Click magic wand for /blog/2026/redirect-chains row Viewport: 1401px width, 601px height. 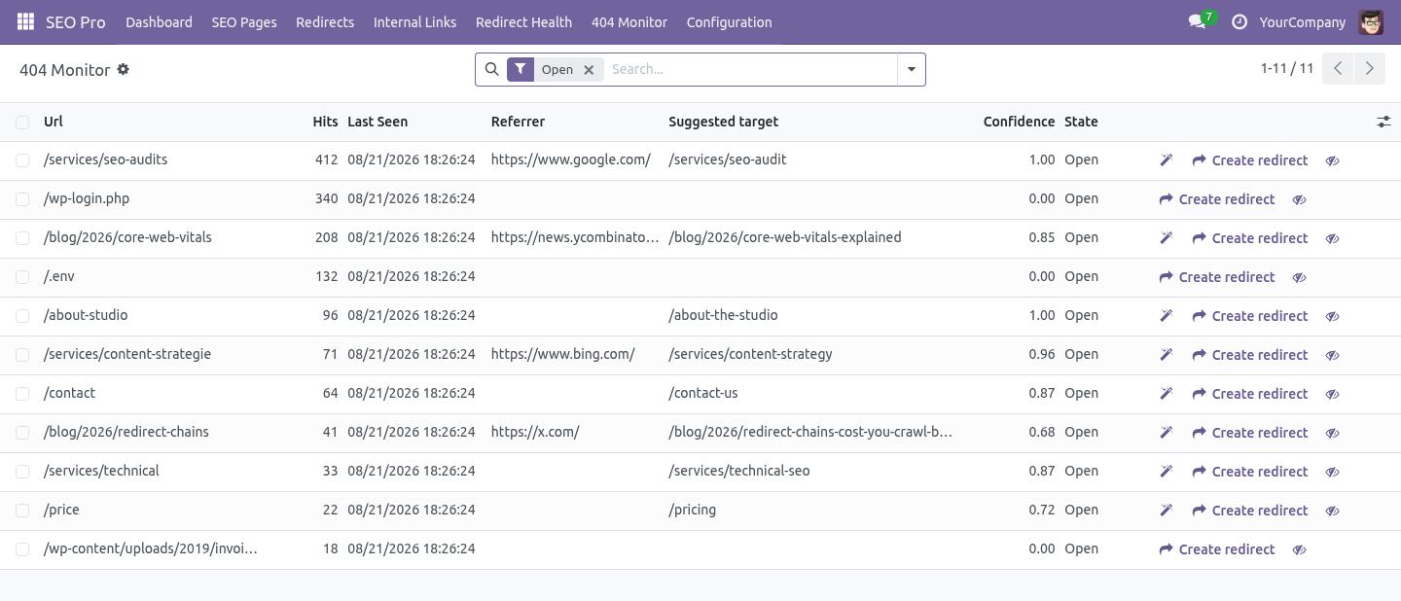point(1166,432)
